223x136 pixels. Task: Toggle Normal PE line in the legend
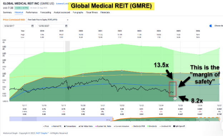coord(56,126)
